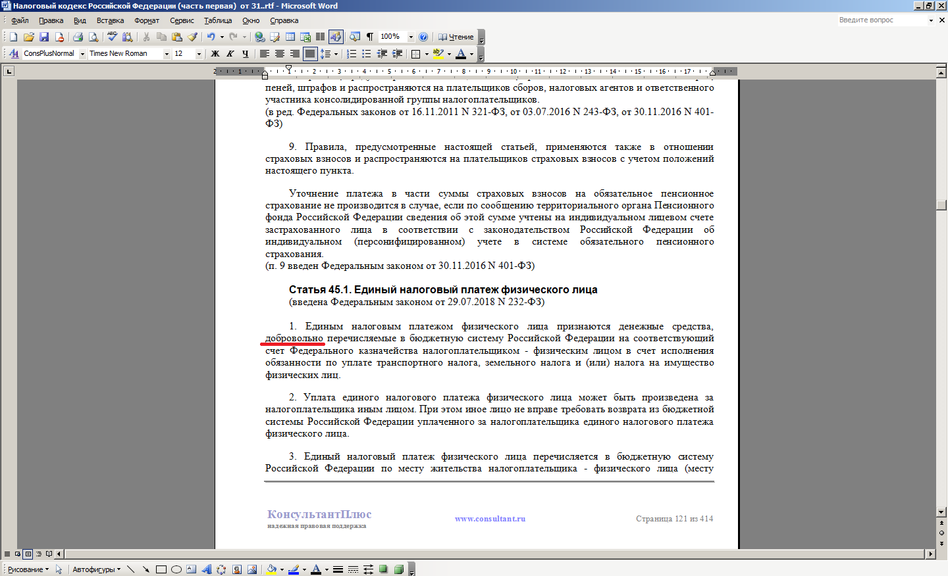Click the Increase Indent icon
948x576 pixels.
point(397,54)
